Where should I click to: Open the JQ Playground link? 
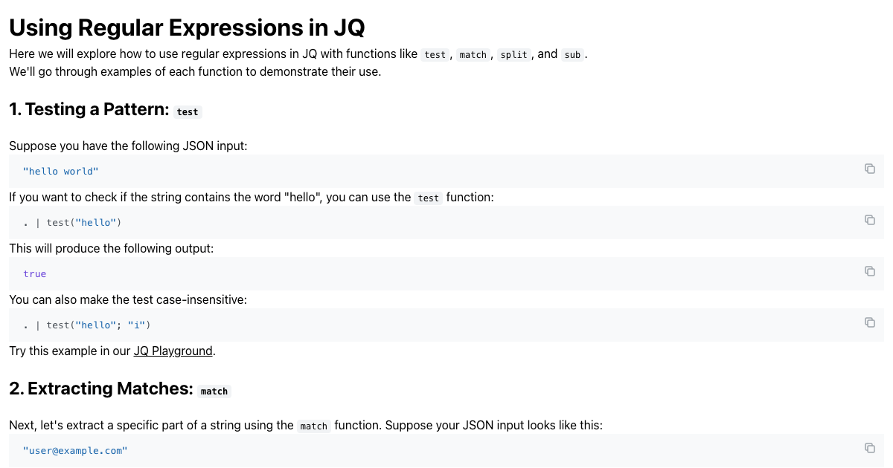point(173,351)
